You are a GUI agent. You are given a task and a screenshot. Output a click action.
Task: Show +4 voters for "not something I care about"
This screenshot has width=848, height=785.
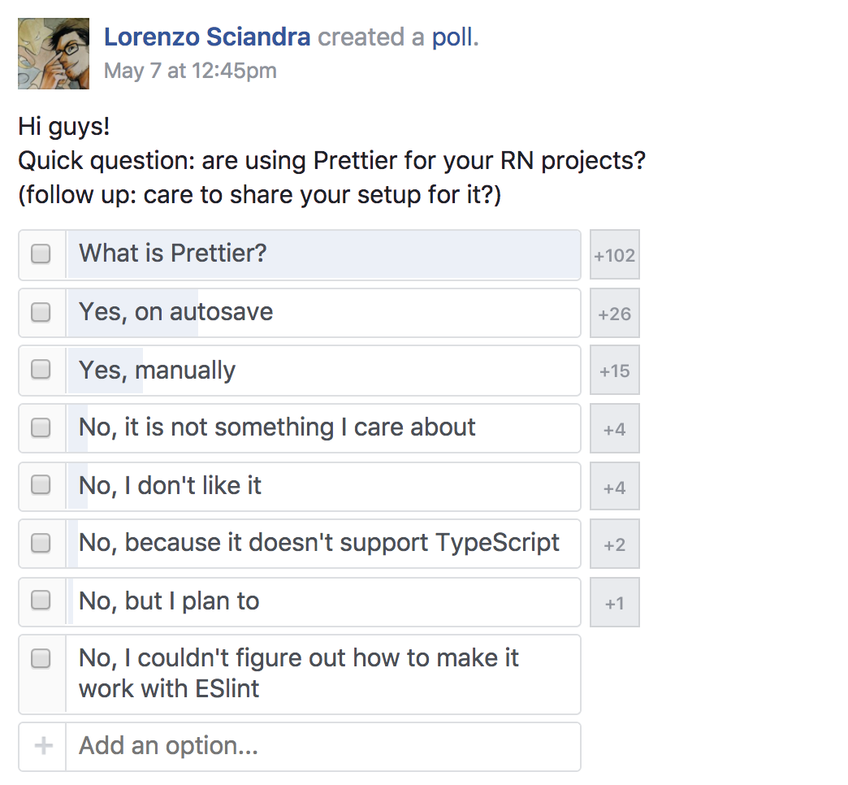pyautogui.click(x=614, y=428)
